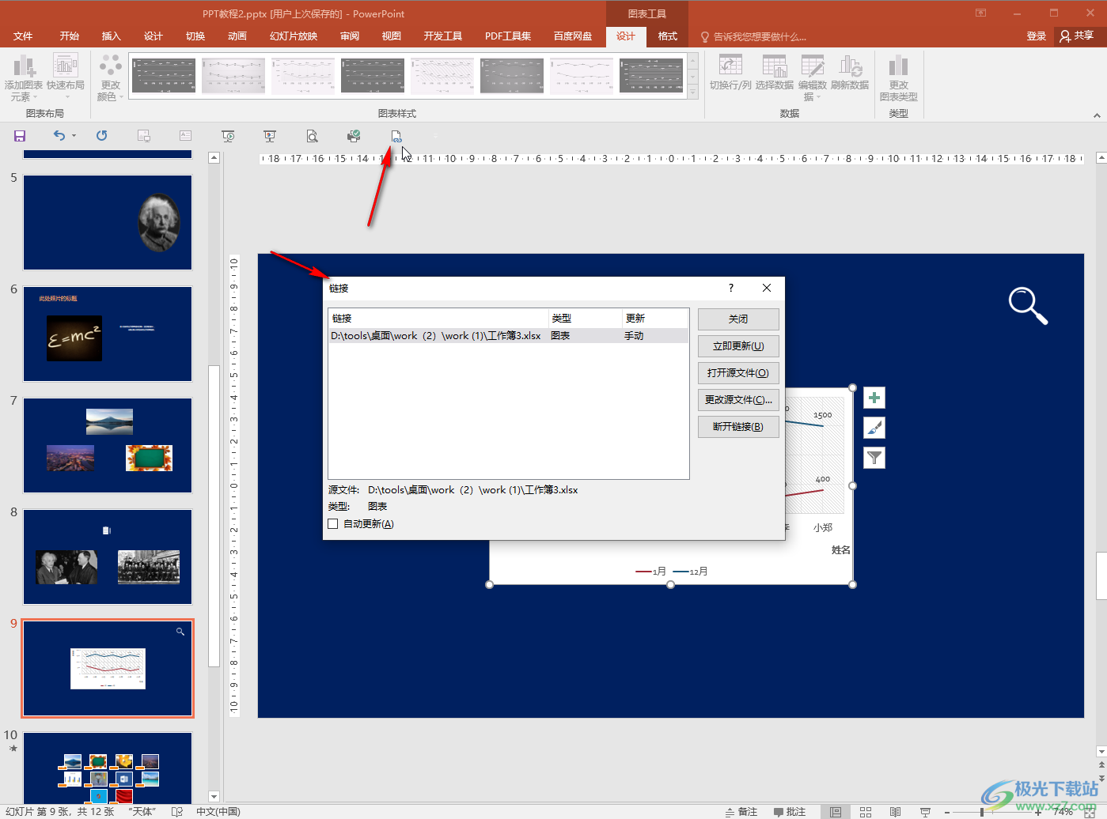Image resolution: width=1107 pixels, height=819 pixels.
Task: Click the zoom slider handle
Action: click(982, 812)
